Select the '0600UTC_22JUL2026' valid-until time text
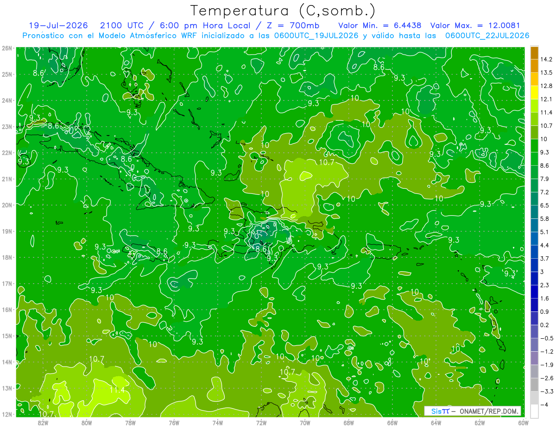 point(487,35)
